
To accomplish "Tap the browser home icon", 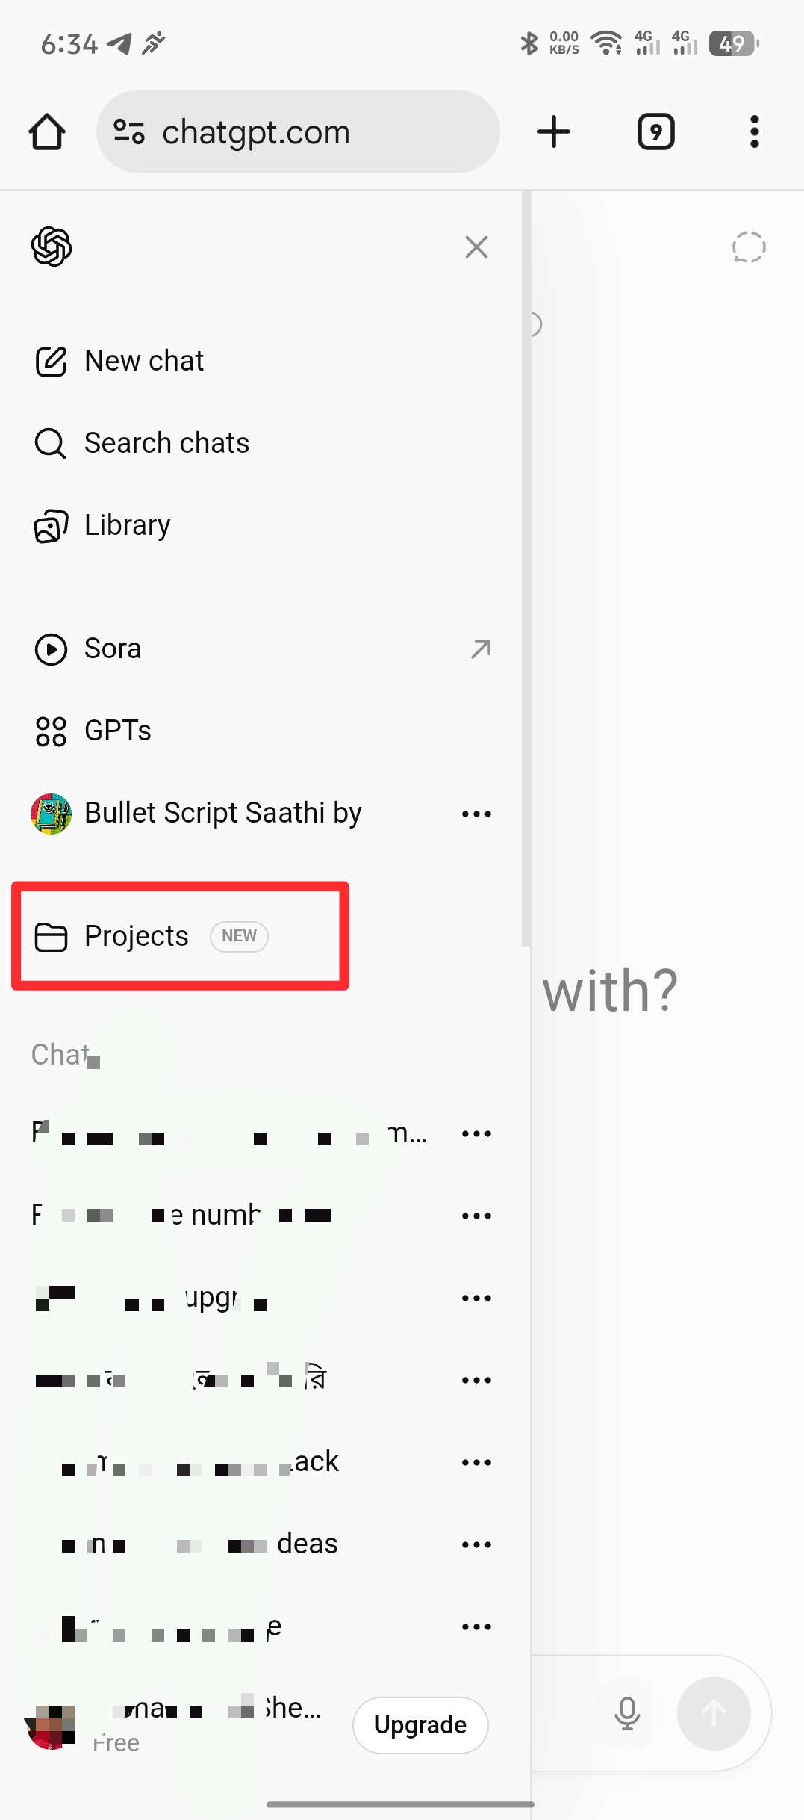I will point(46,132).
